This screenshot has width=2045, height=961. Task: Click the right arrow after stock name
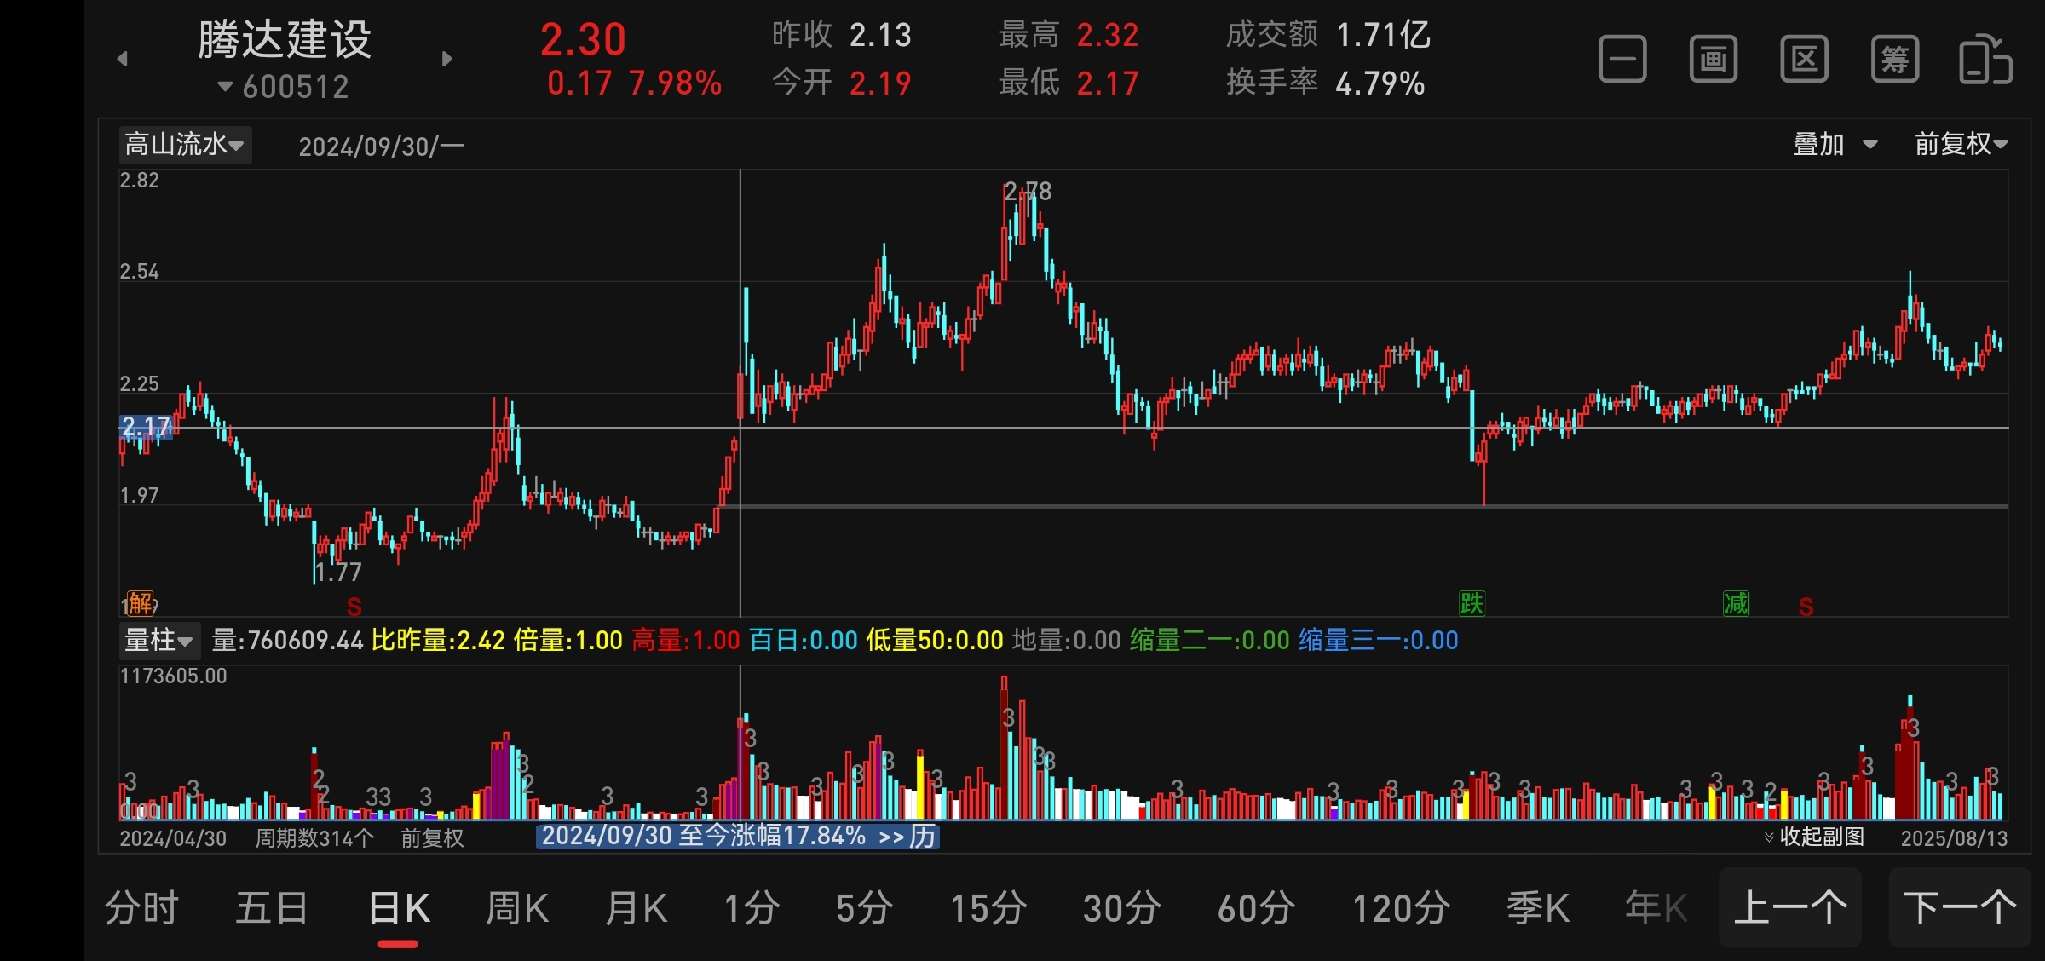point(447,59)
